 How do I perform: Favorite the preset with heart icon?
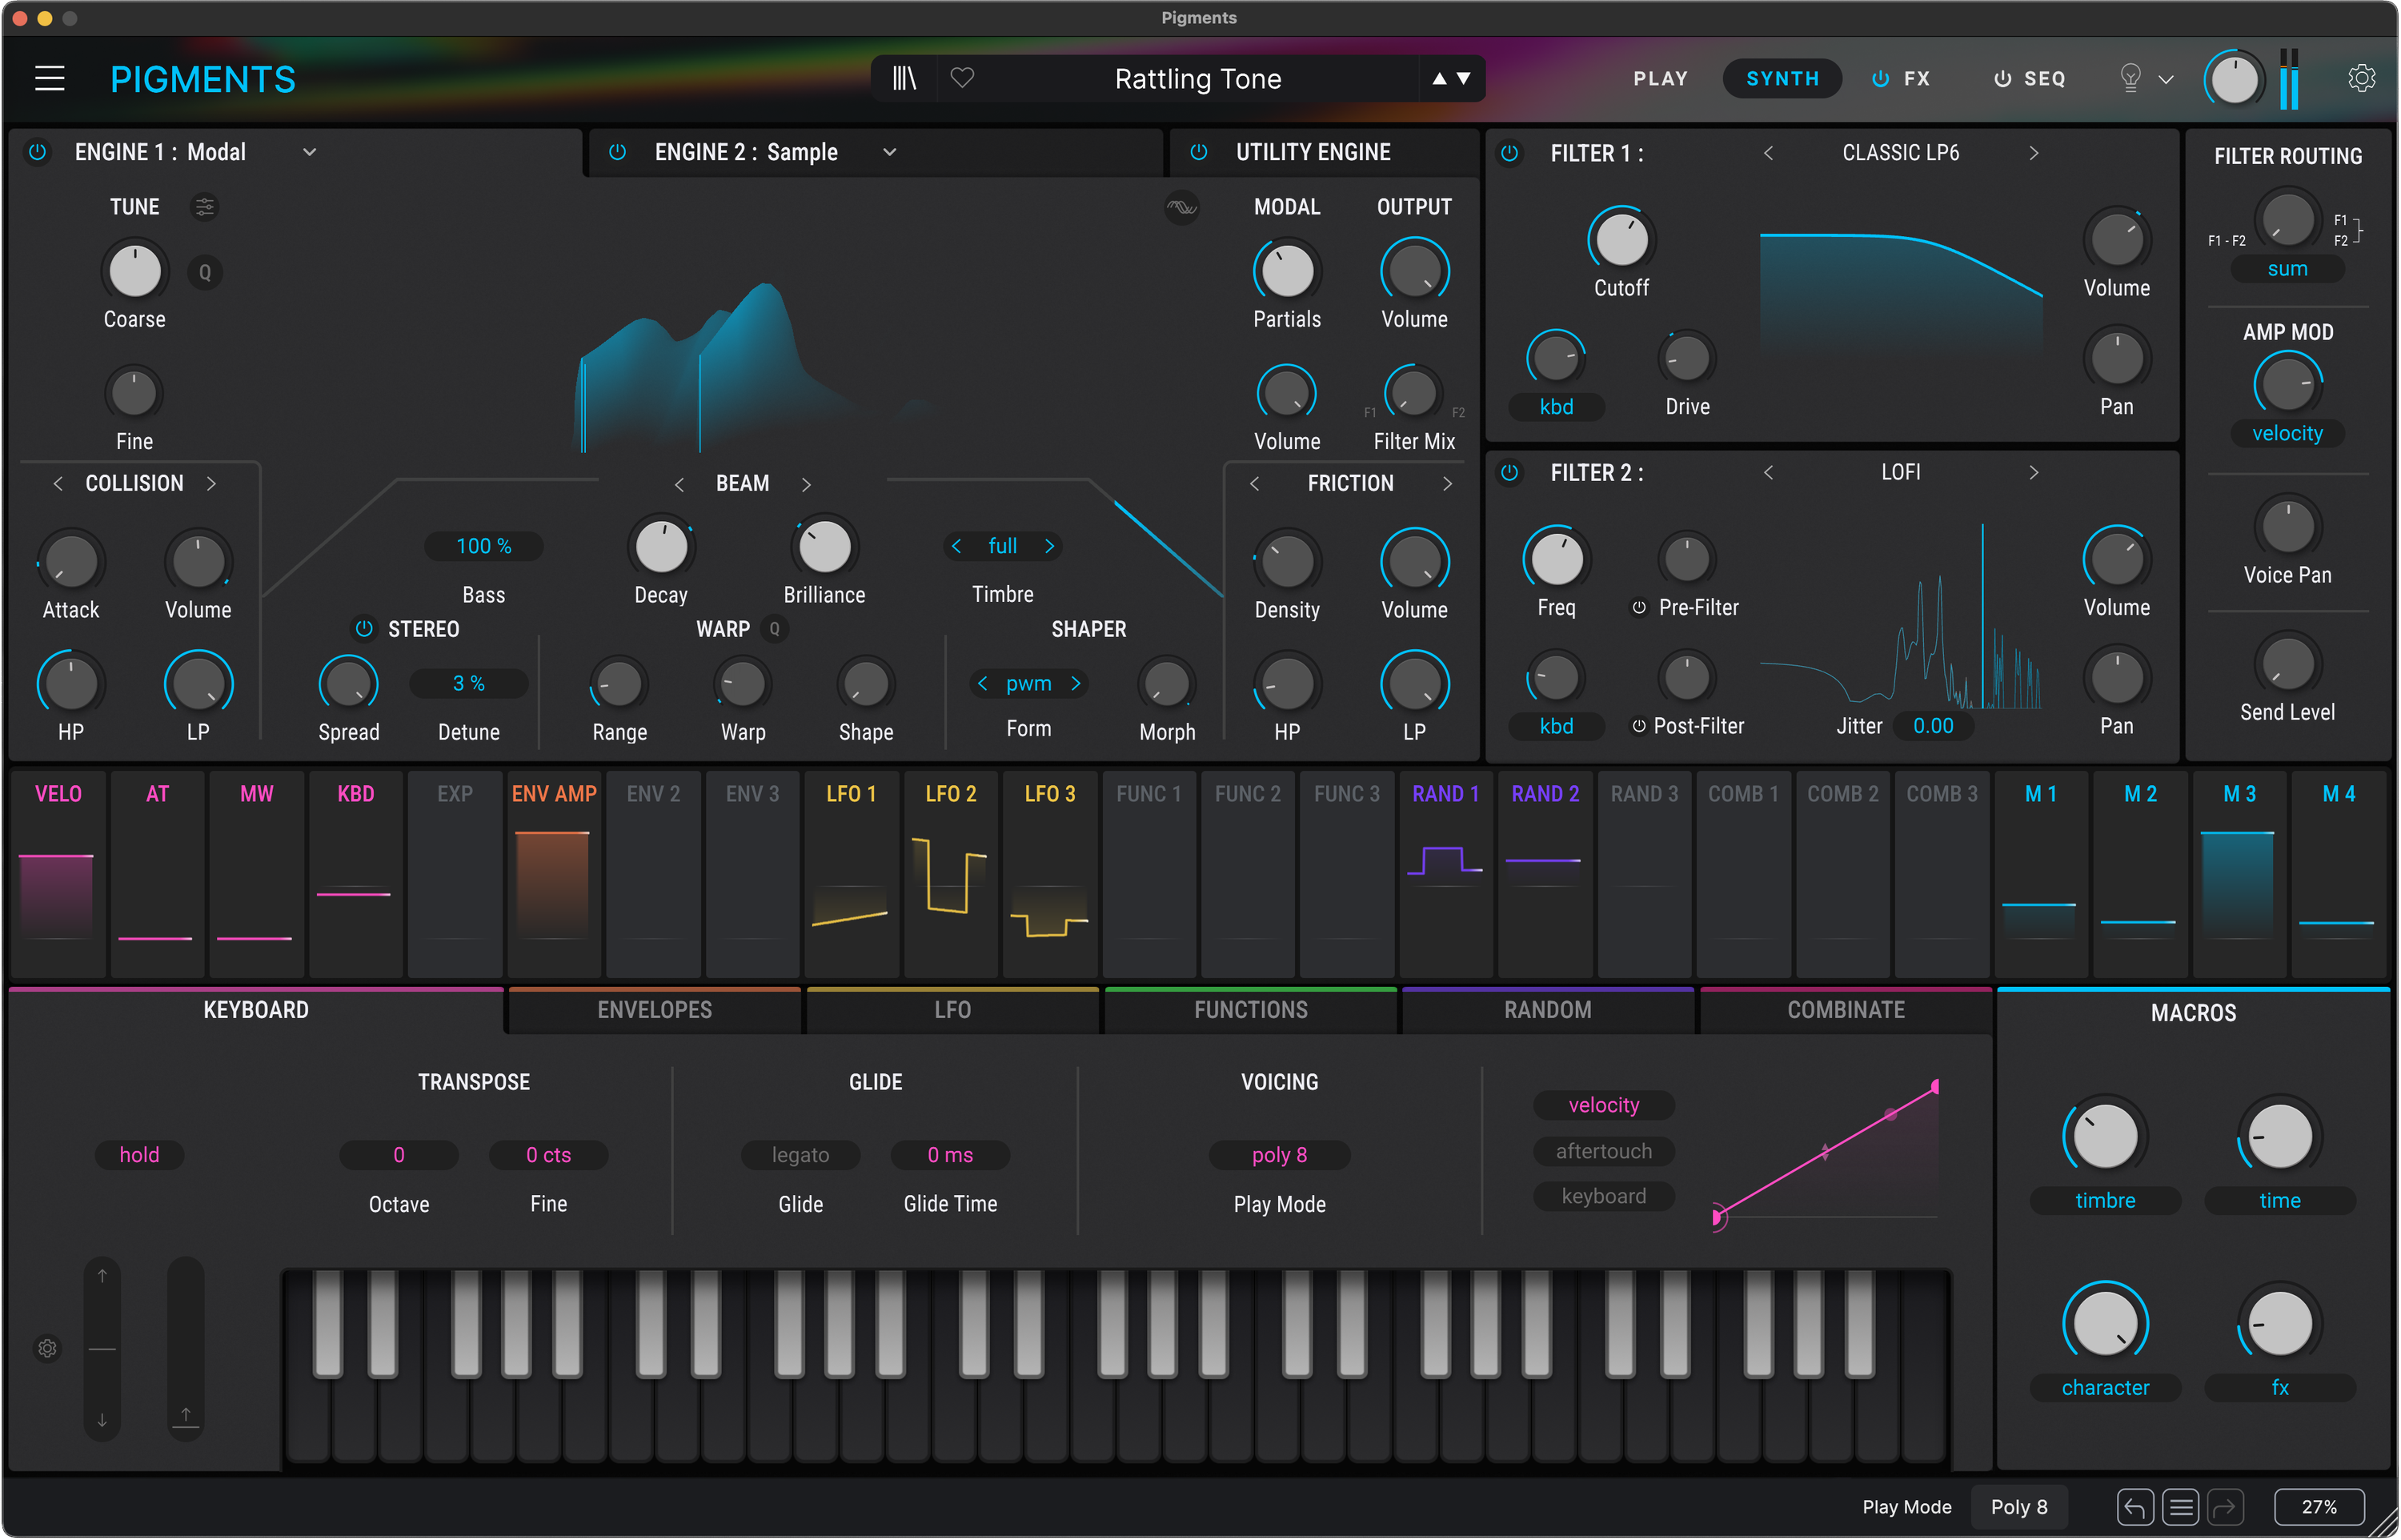click(x=961, y=78)
